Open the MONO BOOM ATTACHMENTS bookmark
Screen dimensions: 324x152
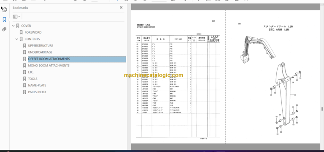point(49,66)
